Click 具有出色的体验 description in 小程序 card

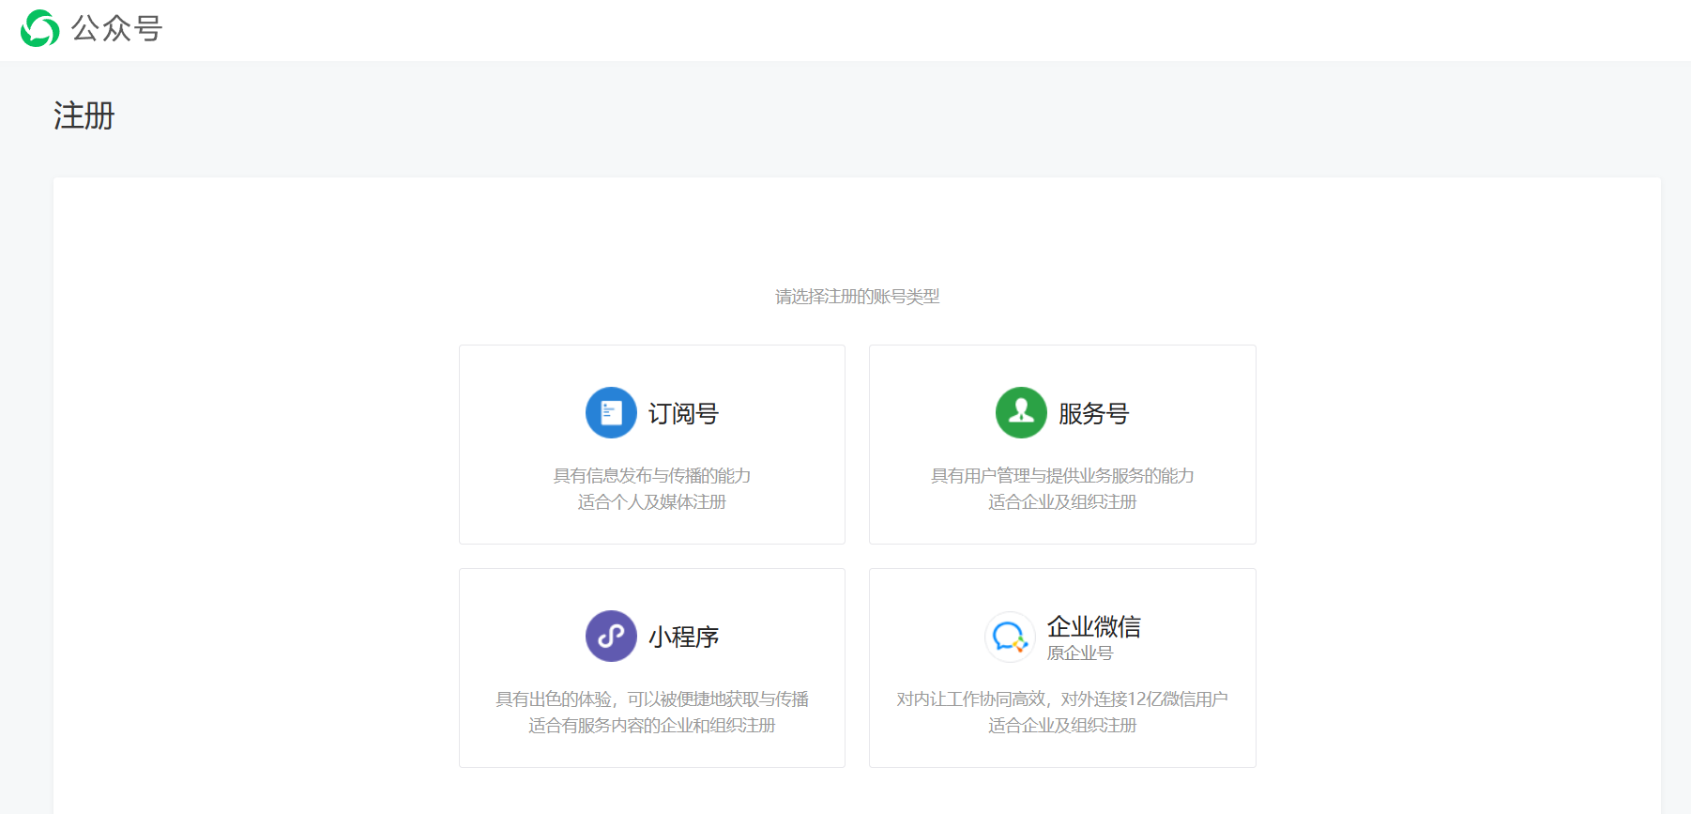pyautogui.click(x=651, y=699)
